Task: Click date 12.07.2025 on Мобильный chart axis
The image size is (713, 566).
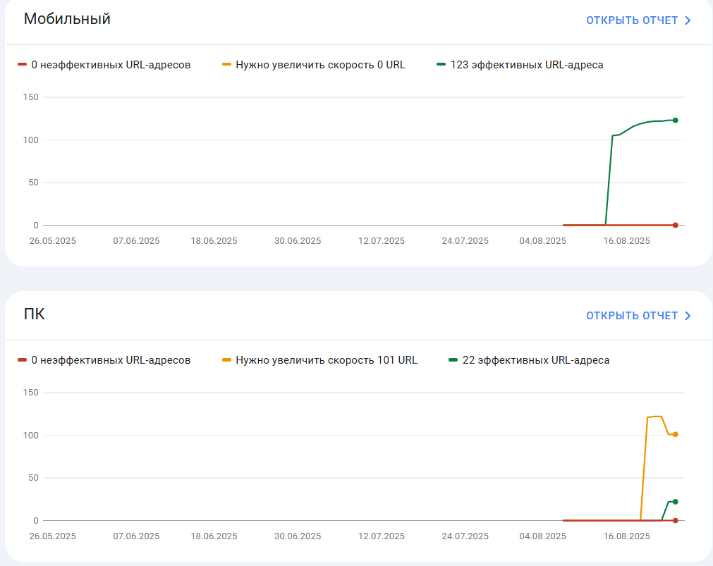Action: [382, 241]
